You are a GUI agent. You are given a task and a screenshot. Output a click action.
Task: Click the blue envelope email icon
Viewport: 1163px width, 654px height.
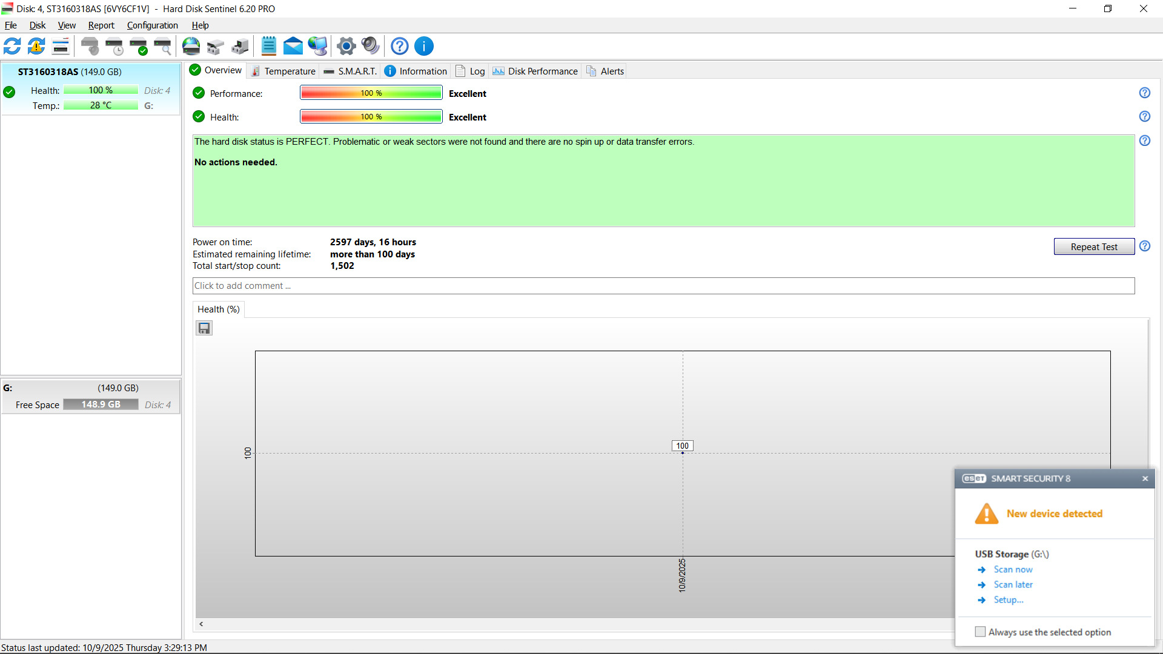pyautogui.click(x=293, y=46)
